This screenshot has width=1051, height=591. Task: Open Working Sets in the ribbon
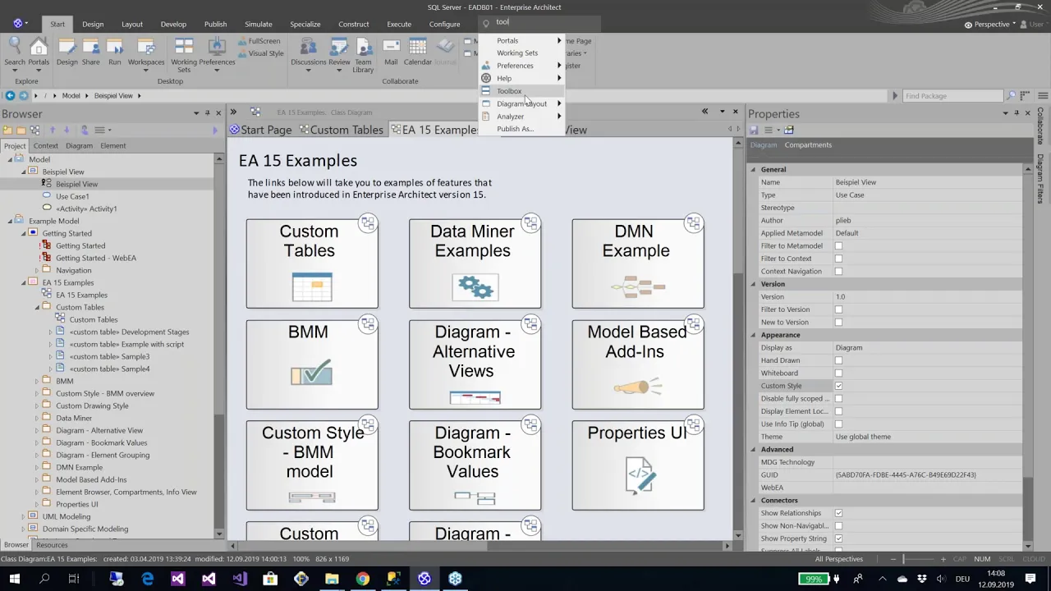coord(184,55)
